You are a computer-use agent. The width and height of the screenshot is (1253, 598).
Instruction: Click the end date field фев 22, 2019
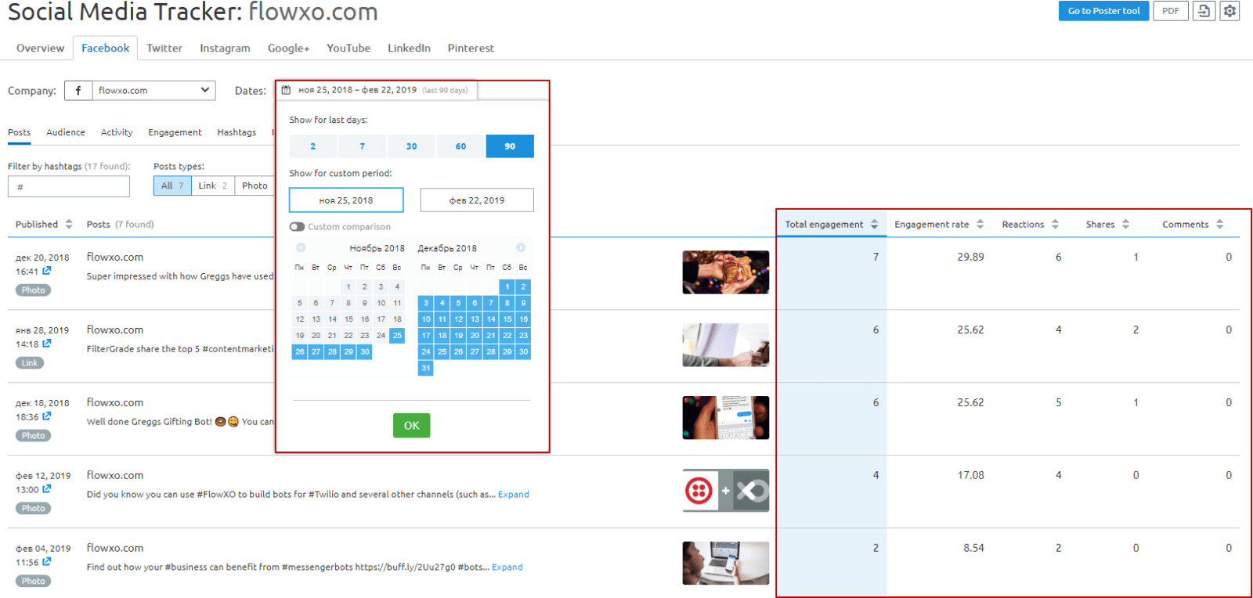(x=477, y=200)
